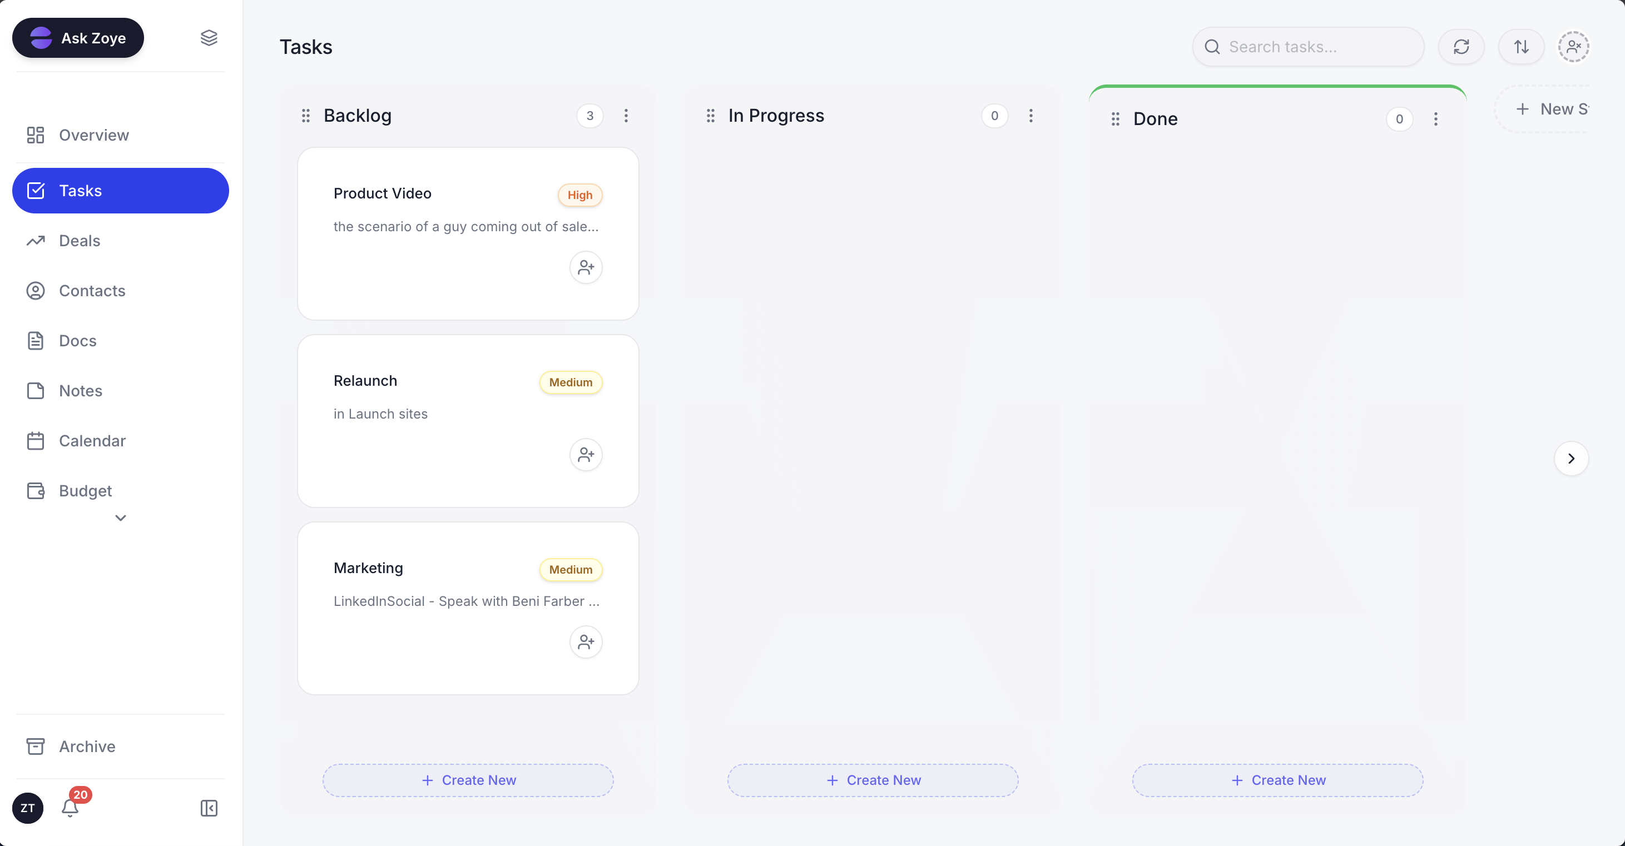Click the Backlog column drag handle
The width and height of the screenshot is (1625, 846).
pyautogui.click(x=306, y=116)
